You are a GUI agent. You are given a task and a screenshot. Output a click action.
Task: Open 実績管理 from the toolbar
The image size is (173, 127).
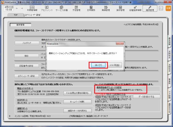(x=105, y=8)
